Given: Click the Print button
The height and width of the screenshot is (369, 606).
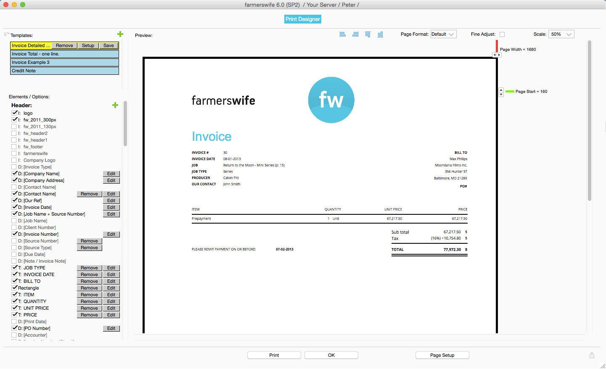Looking at the screenshot, I should [274, 355].
